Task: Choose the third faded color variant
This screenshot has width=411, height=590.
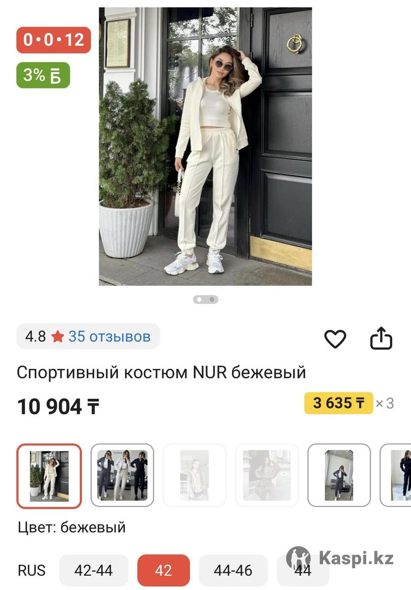Action: pos(194,475)
